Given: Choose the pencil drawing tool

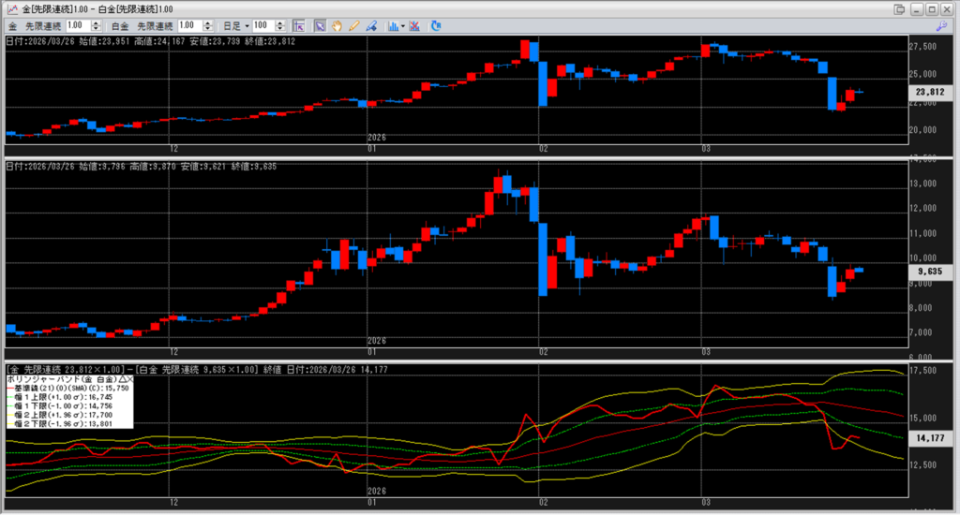Looking at the screenshot, I should pos(353,25).
